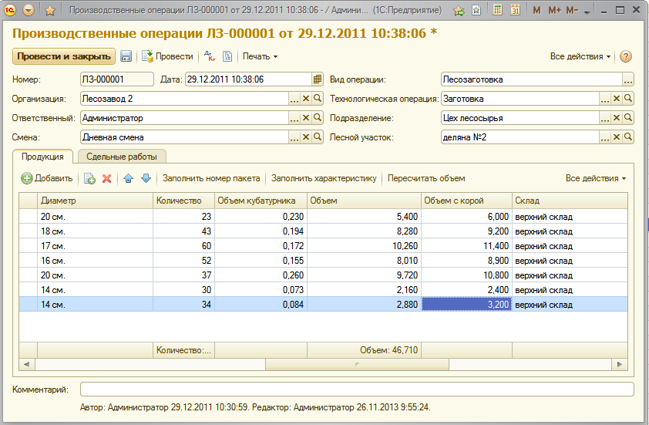
Task: Delete row with red X icon
Action: pos(107,178)
